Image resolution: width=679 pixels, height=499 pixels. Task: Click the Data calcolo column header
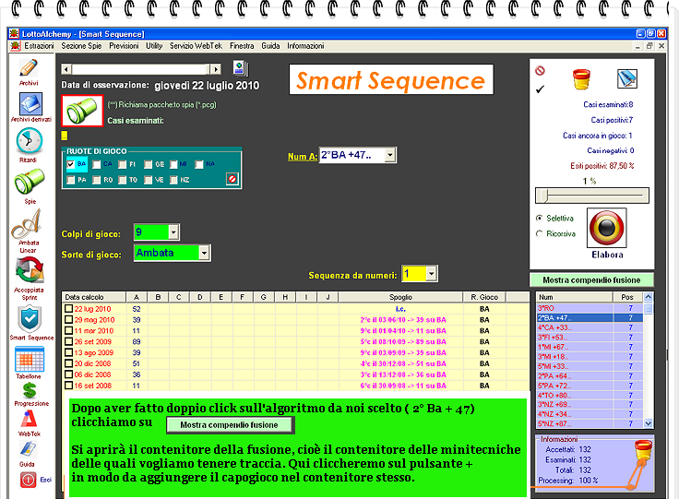(94, 297)
